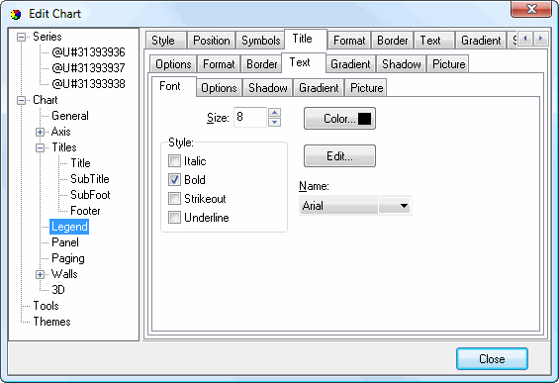Image resolution: width=559 pixels, height=383 pixels.
Task: Expand the Axis tree node
Action: point(40,132)
